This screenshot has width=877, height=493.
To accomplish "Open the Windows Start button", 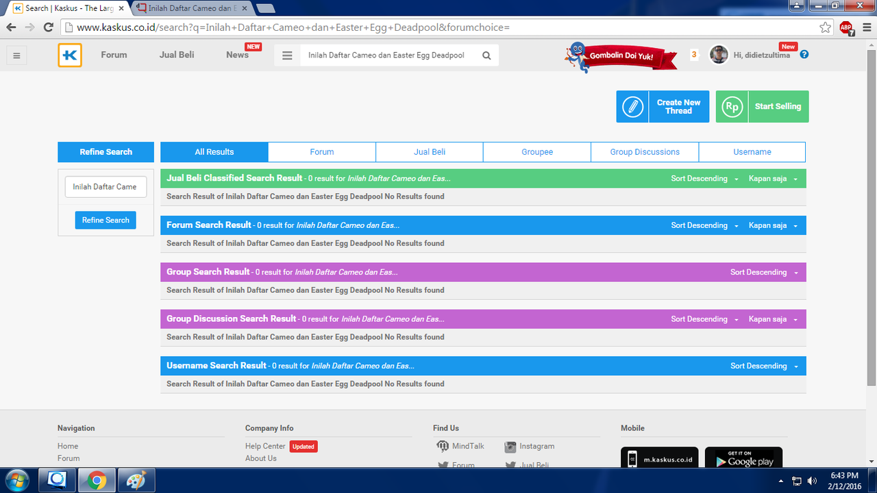I will pyautogui.click(x=16, y=481).
